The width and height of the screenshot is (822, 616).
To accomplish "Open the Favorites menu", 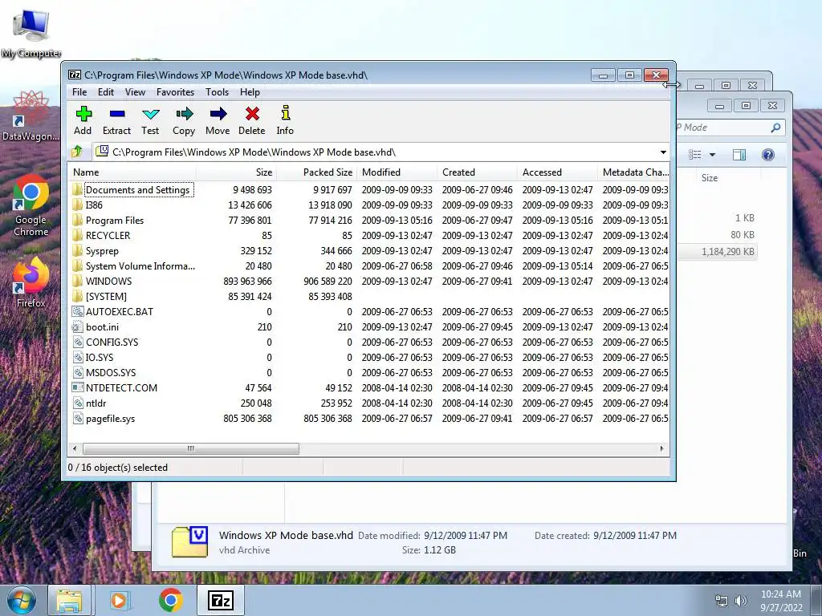I will (x=175, y=92).
